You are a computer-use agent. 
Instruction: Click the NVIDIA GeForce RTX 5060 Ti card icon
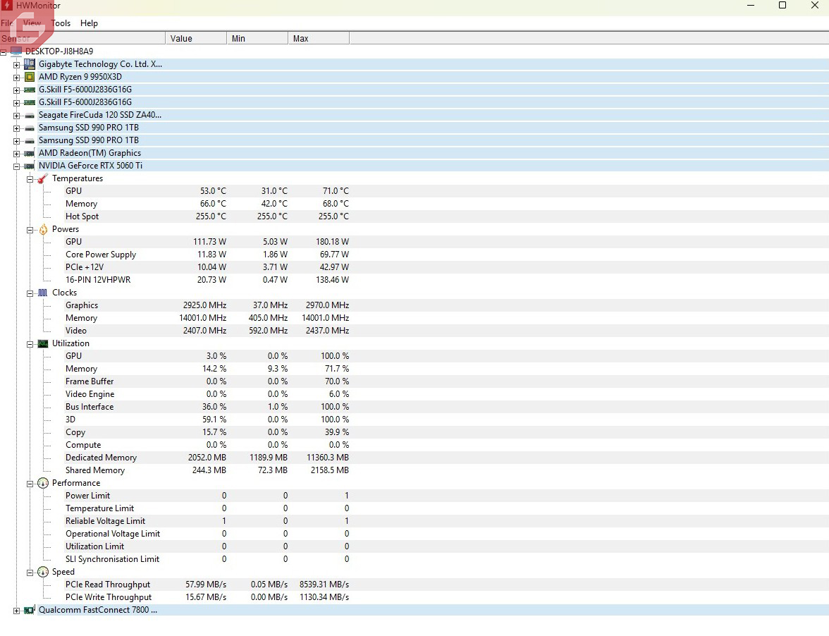(x=30, y=166)
